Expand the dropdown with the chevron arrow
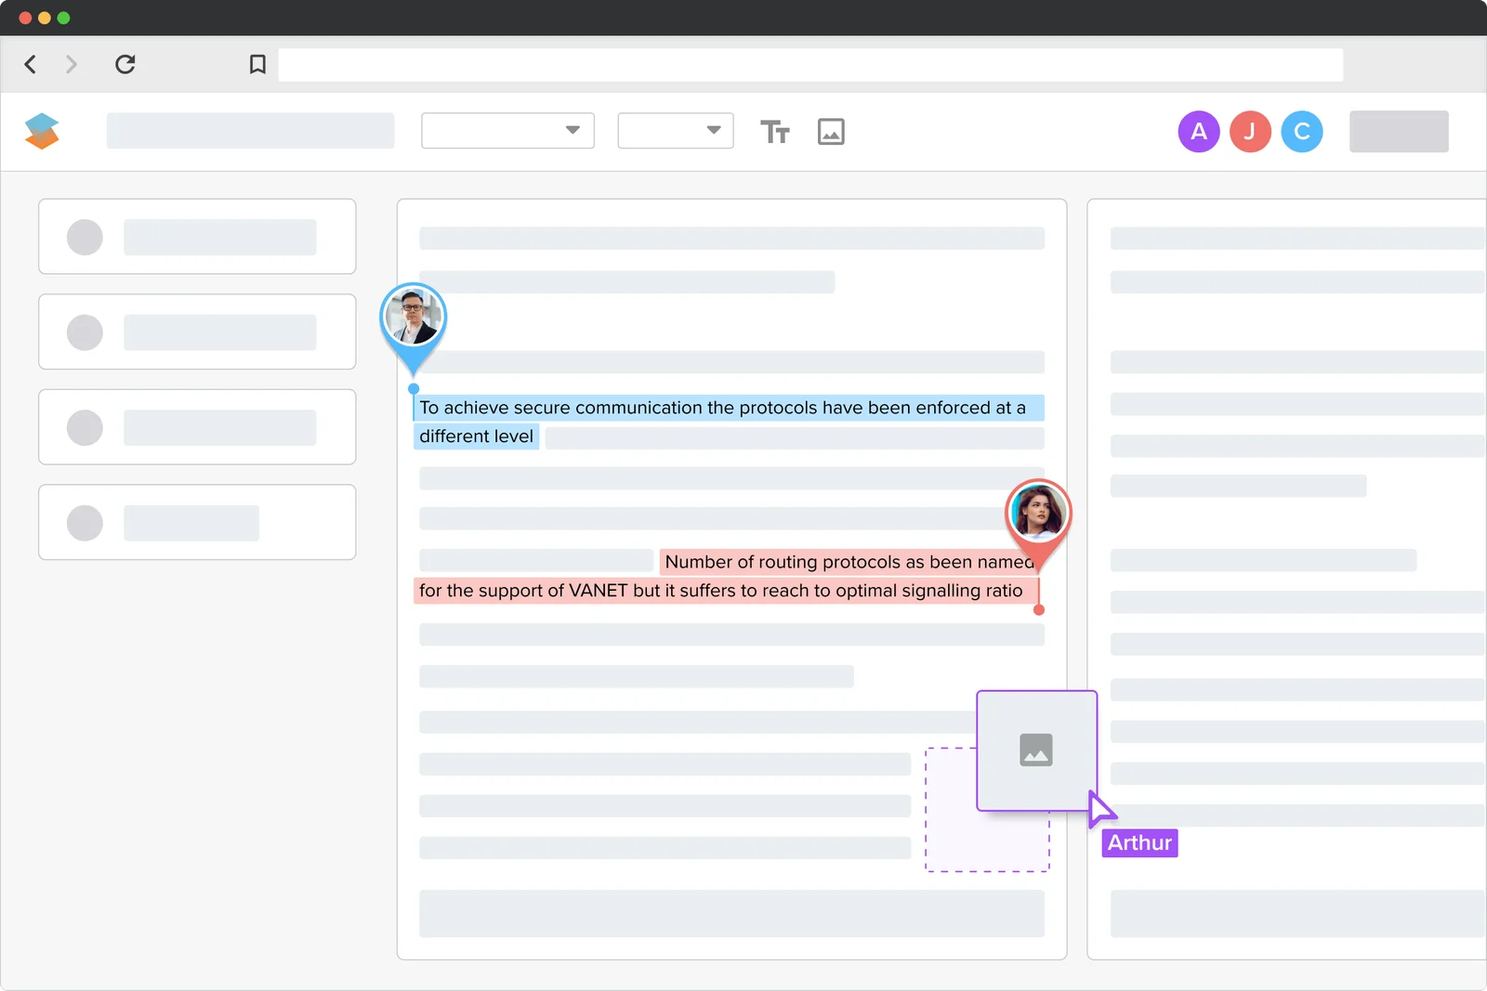1487x991 pixels. coord(572,130)
